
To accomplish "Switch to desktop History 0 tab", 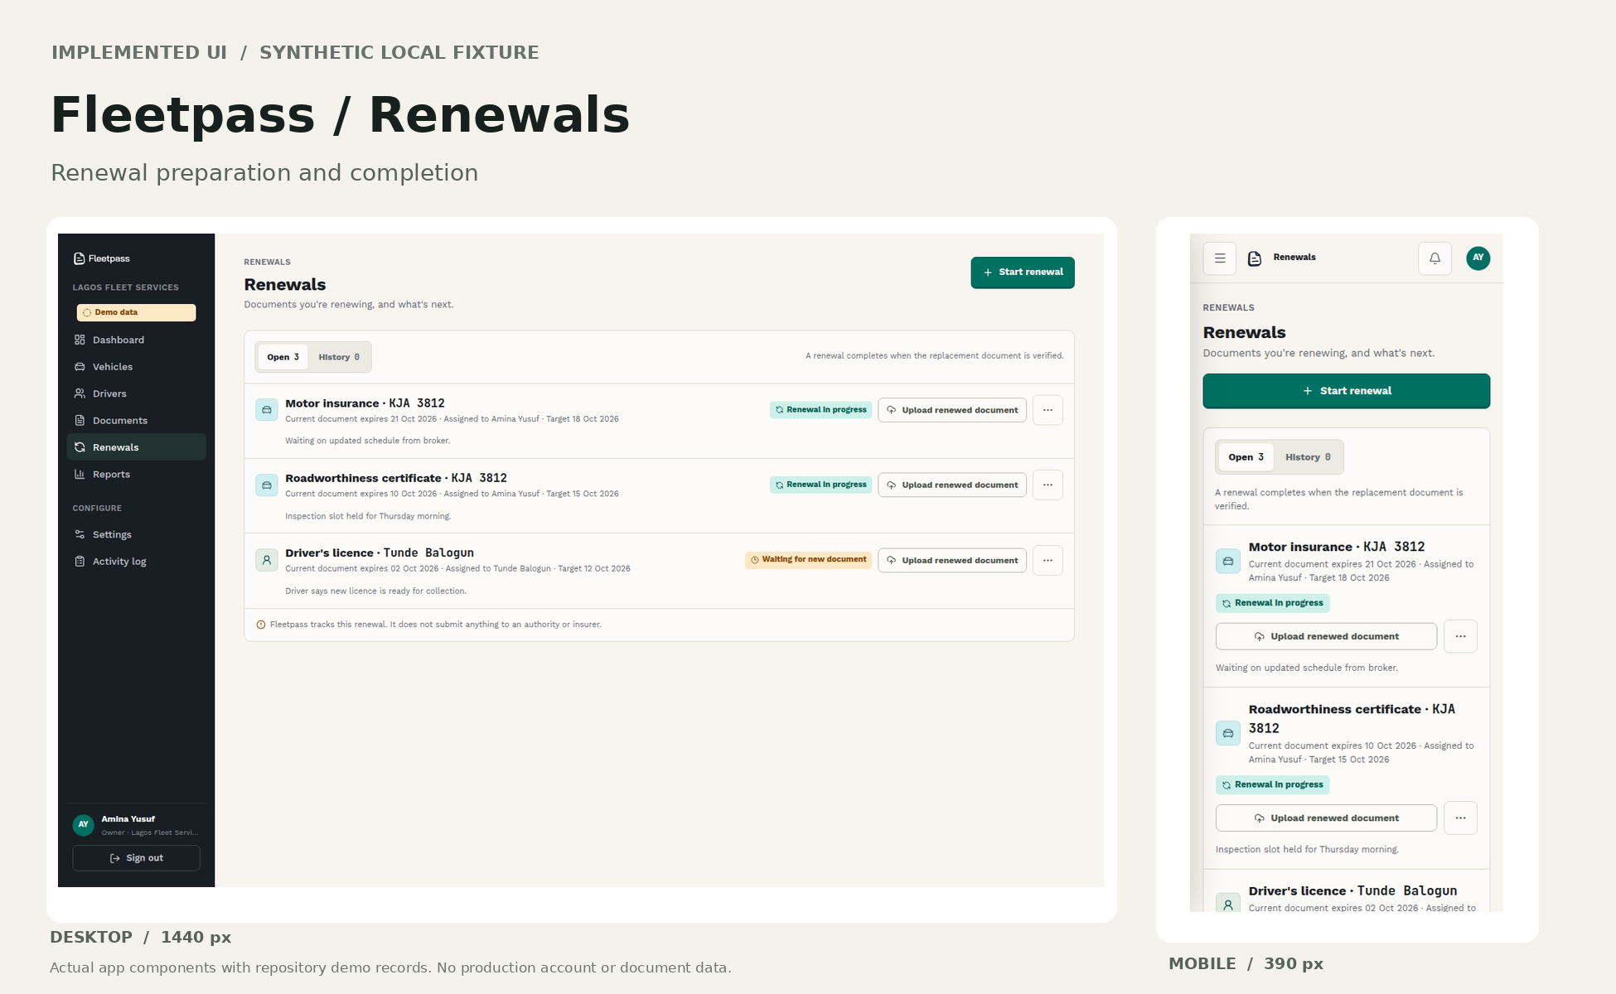I will pyautogui.click(x=339, y=357).
